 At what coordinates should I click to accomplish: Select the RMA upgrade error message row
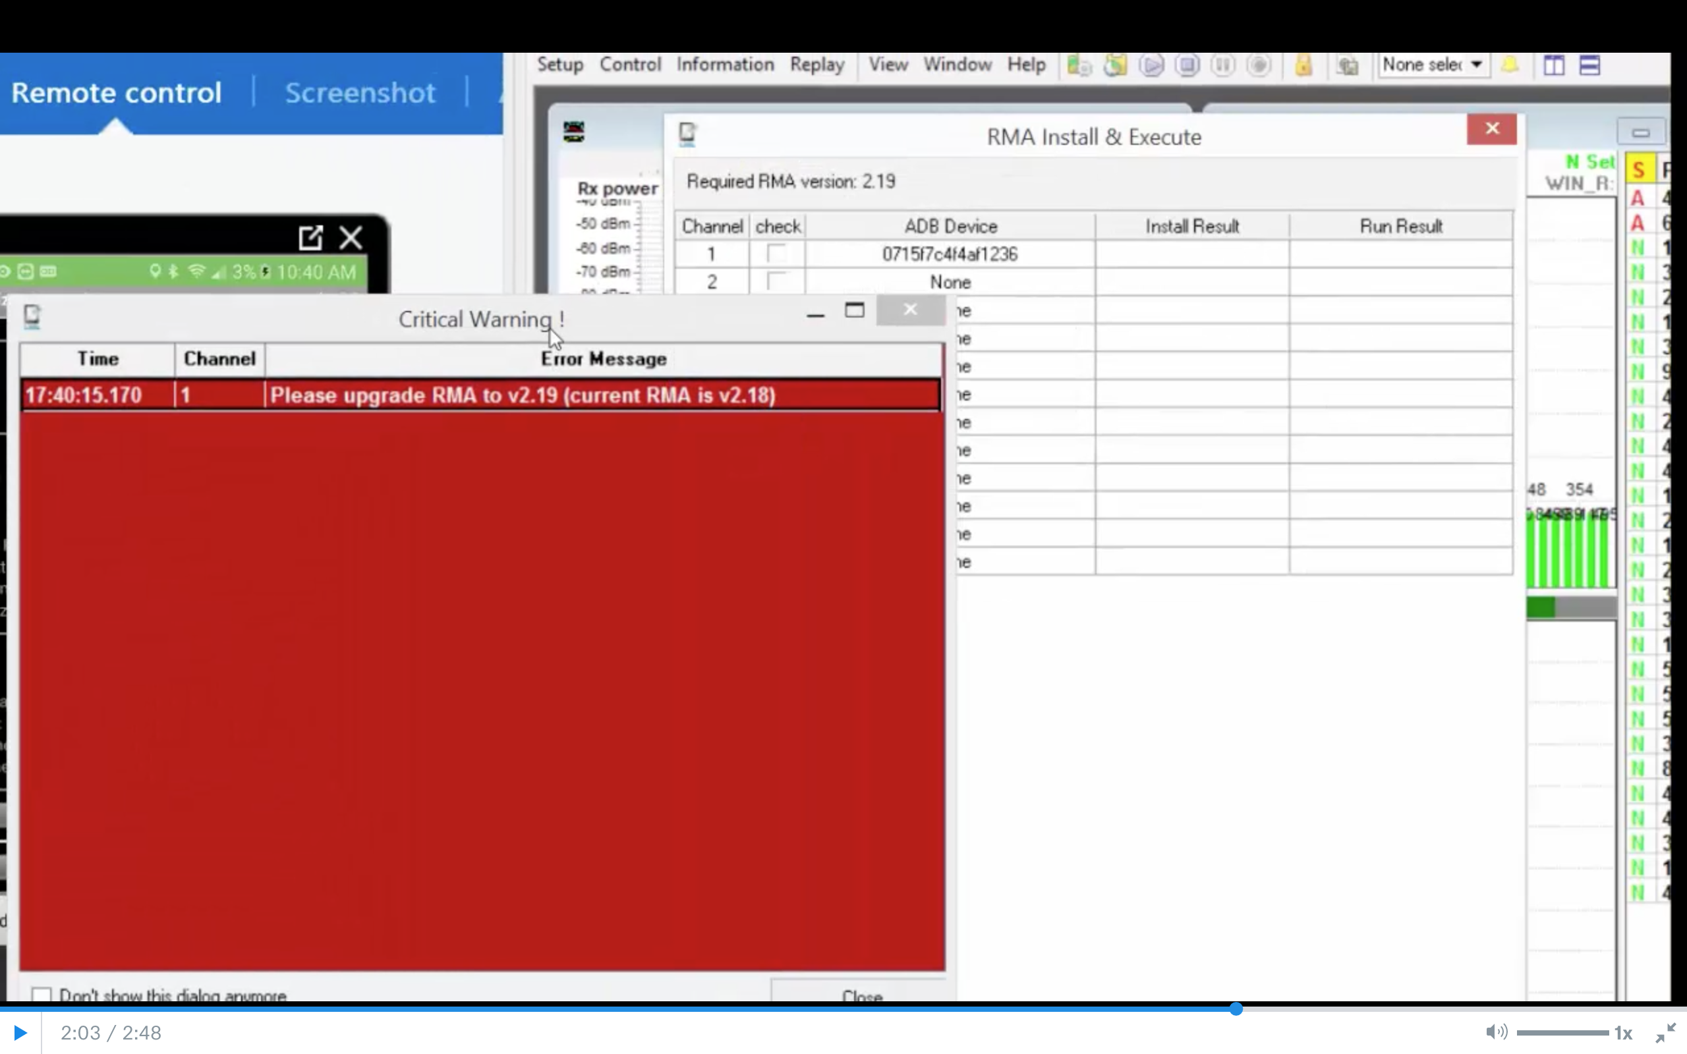click(523, 395)
